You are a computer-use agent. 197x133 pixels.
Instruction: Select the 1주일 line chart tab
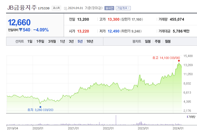coord(40,41)
